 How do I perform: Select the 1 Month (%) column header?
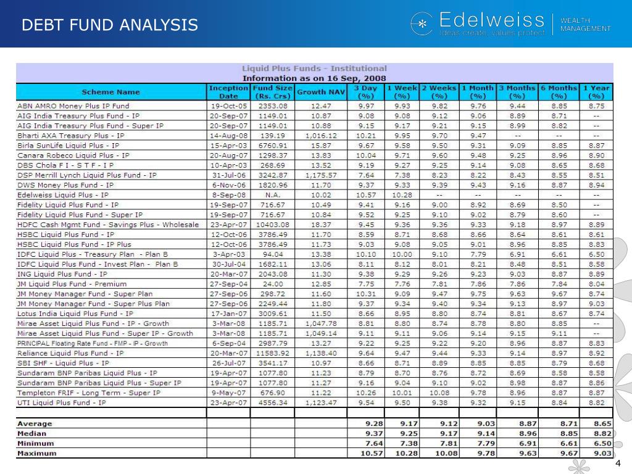pyautogui.click(x=478, y=92)
